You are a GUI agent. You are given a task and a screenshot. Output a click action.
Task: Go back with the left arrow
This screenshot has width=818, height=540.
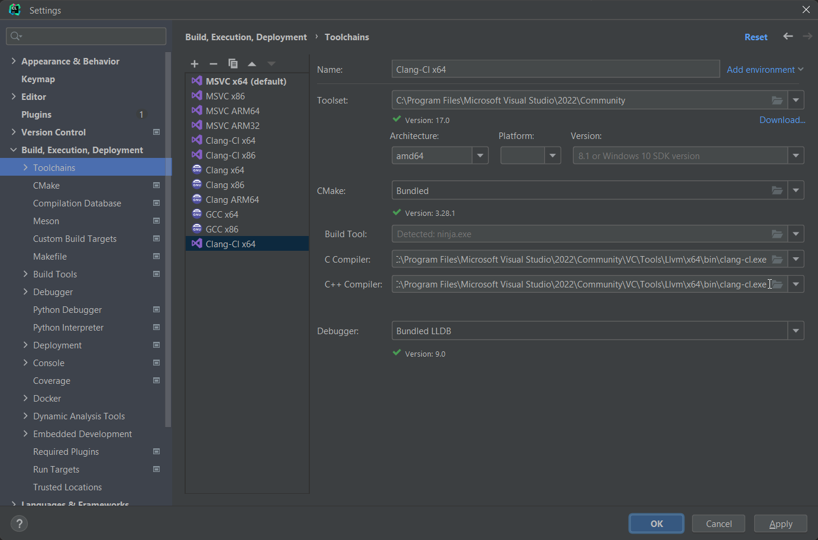[x=788, y=36]
